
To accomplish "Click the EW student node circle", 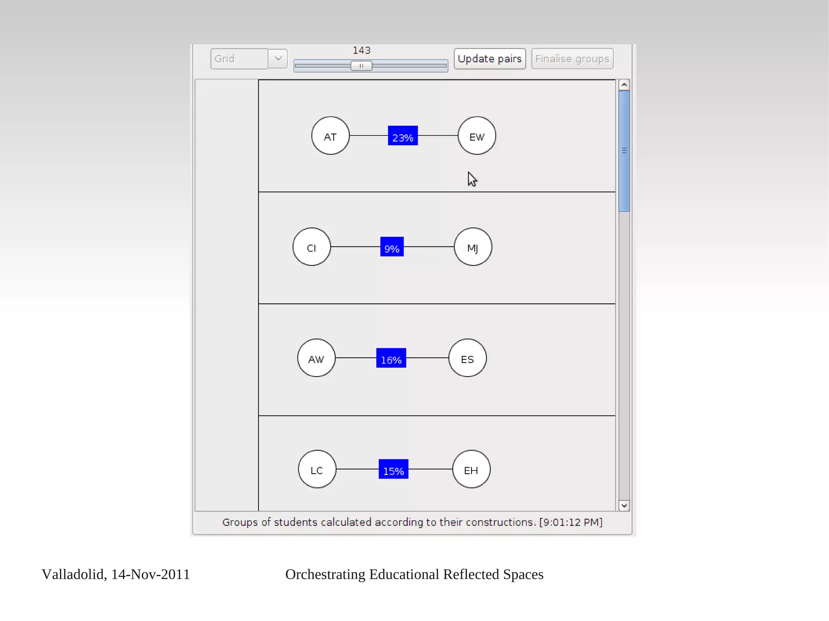I will click(x=477, y=136).
